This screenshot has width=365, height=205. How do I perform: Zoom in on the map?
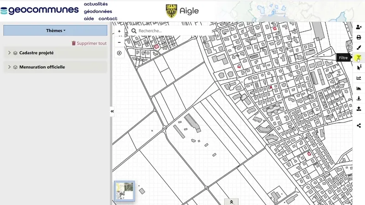point(119,32)
